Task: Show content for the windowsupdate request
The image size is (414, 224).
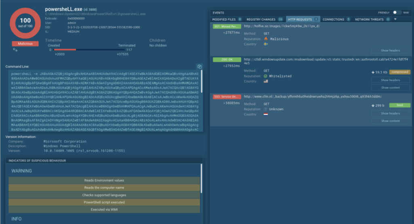Action: point(390,88)
